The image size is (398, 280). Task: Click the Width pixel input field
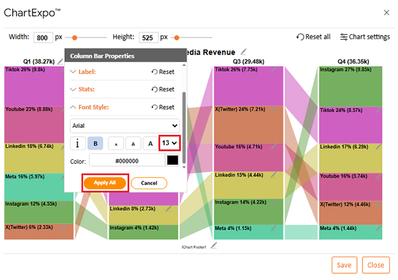coord(43,37)
